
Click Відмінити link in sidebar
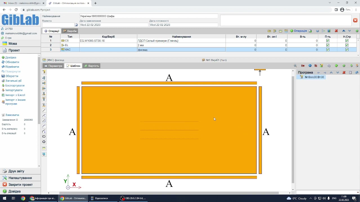click(12, 67)
